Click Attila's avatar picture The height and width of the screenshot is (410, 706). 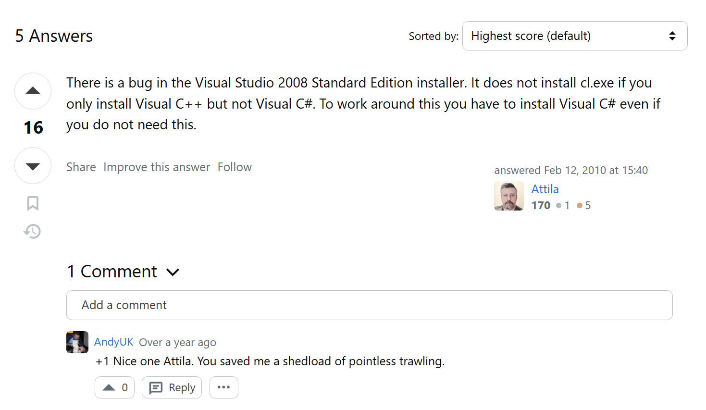(x=509, y=196)
